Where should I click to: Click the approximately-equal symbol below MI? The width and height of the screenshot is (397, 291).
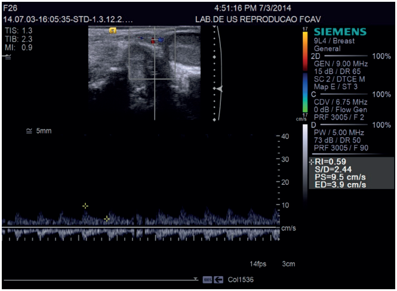[x=8, y=57]
